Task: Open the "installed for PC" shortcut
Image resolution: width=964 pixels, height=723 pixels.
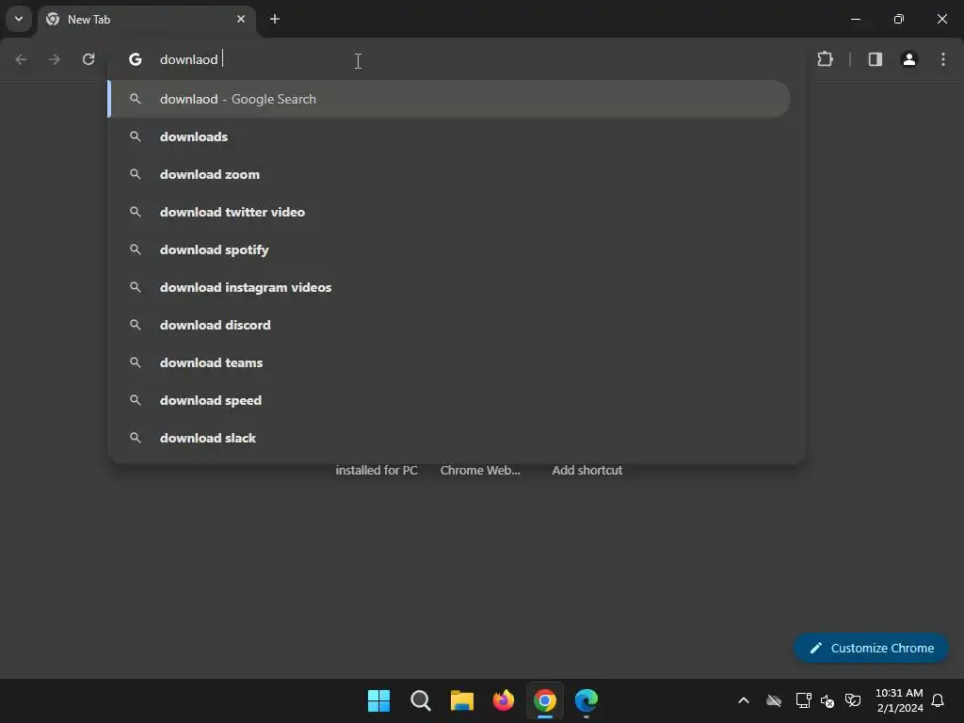Action: [x=377, y=471]
